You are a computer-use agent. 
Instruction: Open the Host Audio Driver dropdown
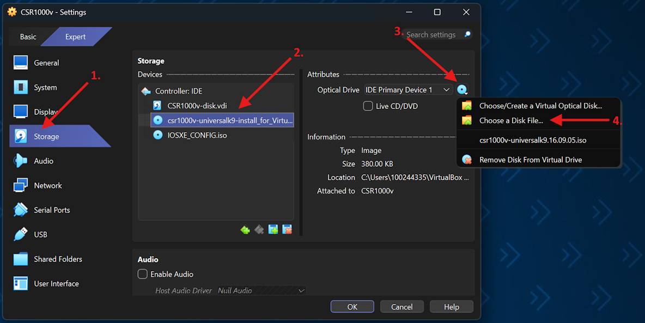(x=261, y=290)
